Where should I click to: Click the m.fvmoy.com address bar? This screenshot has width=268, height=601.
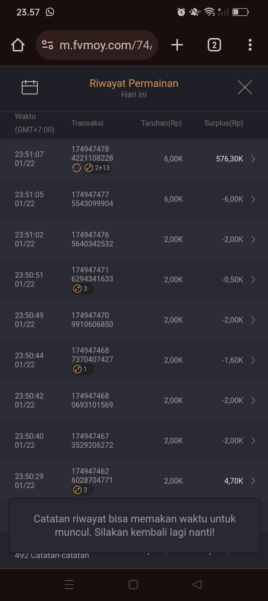point(106,45)
